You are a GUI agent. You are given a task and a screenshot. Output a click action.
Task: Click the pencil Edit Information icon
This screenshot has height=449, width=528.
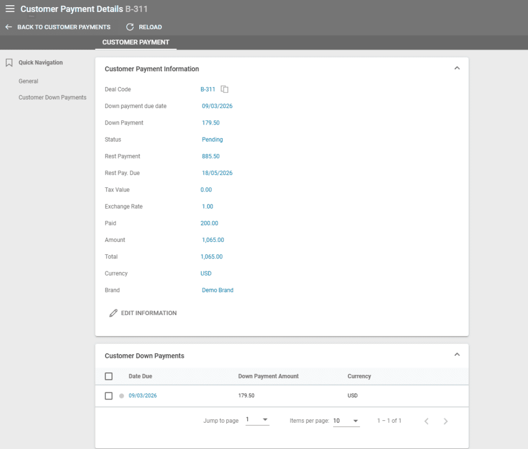(113, 313)
